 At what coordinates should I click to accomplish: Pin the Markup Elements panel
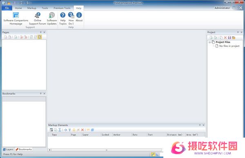pyautogui.click(x=200, y=125)
